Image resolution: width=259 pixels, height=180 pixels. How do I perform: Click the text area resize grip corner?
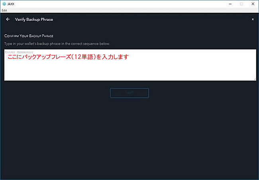click(x=254, y=79)
